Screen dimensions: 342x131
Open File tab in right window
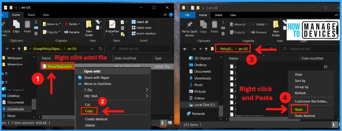188,15
